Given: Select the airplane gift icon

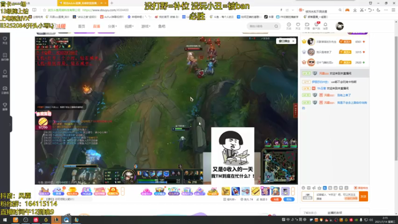Looking at the screenshot, I should click(245, 191).
